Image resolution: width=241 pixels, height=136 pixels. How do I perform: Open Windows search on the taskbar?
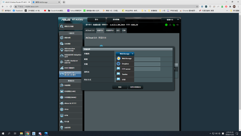click(x=9, y=133)
